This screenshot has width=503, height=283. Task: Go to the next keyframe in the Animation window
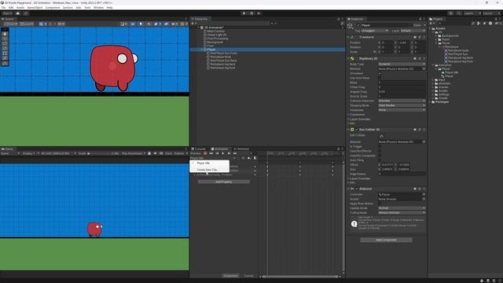pyautogui.click(x=229, y=153)
